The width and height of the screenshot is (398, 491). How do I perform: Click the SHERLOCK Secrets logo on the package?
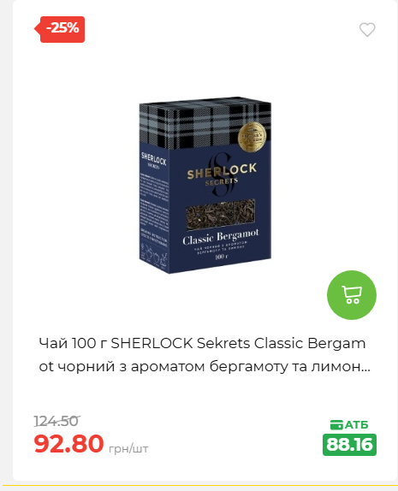[222, 175]
